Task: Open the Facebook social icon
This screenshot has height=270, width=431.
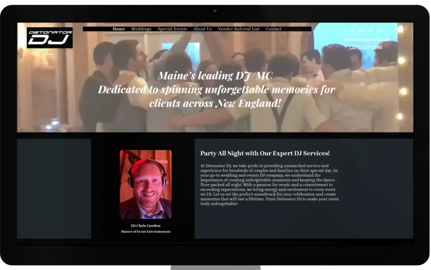Action: click(x=352, y=30)
